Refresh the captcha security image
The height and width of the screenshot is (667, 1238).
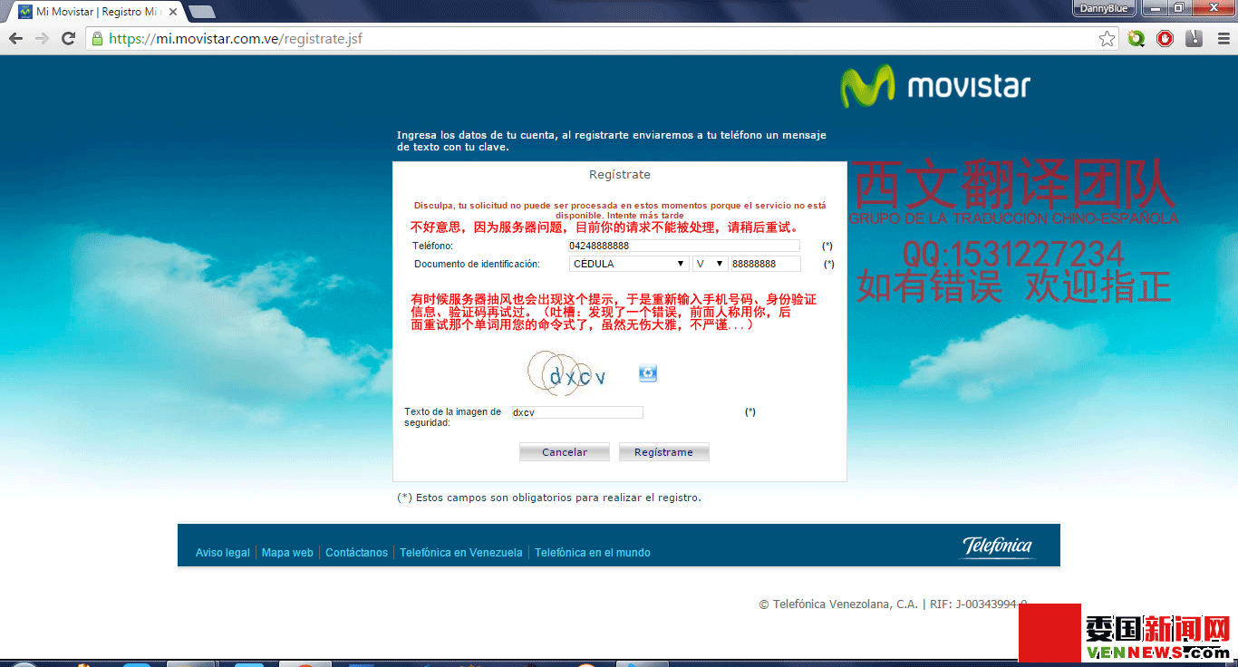click(x=647, y=373)
